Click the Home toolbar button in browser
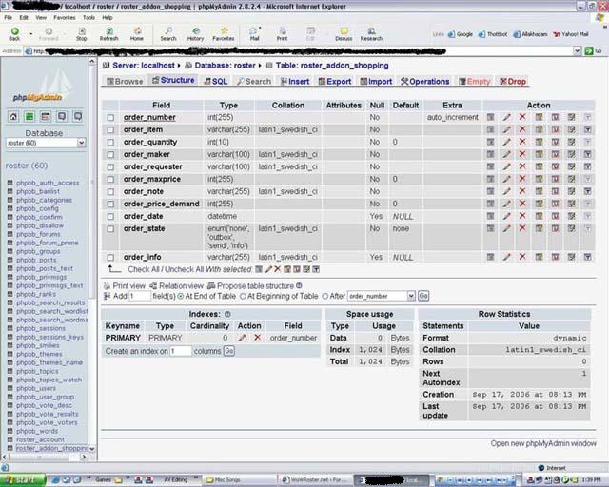This screenshot has width=609, height=487. pos(137,34)
